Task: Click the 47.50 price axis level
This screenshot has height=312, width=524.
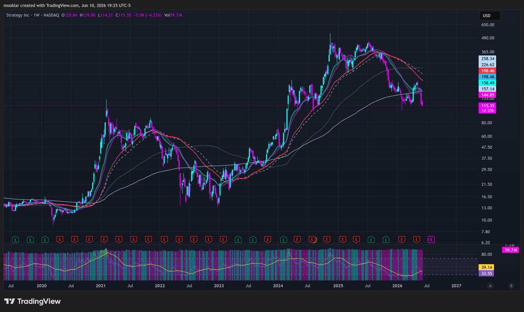Action: [x=486, y=147]
